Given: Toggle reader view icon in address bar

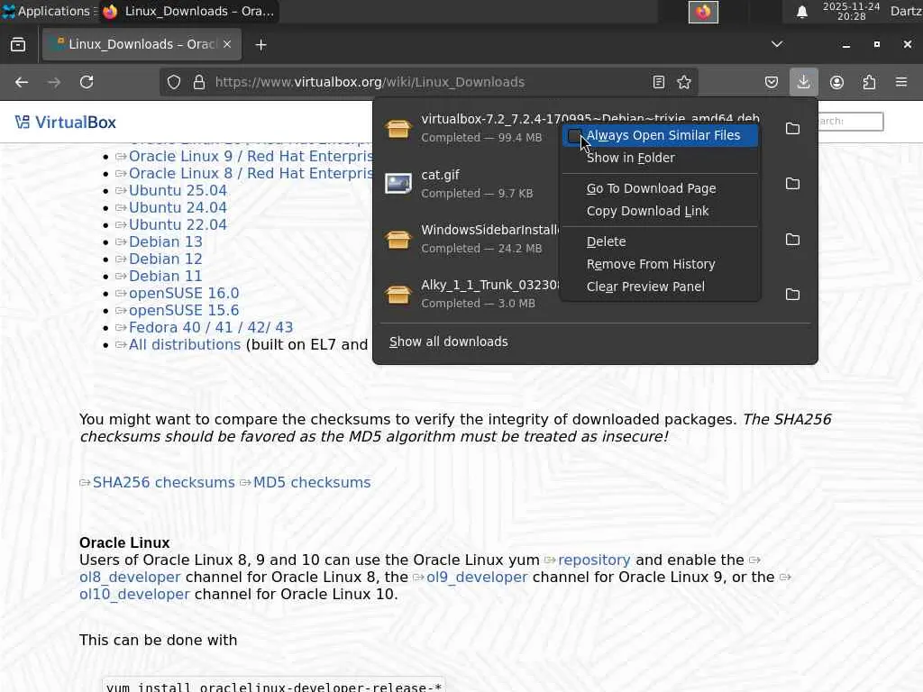Looking at the screenshot, I should click(x=659, y=82).
